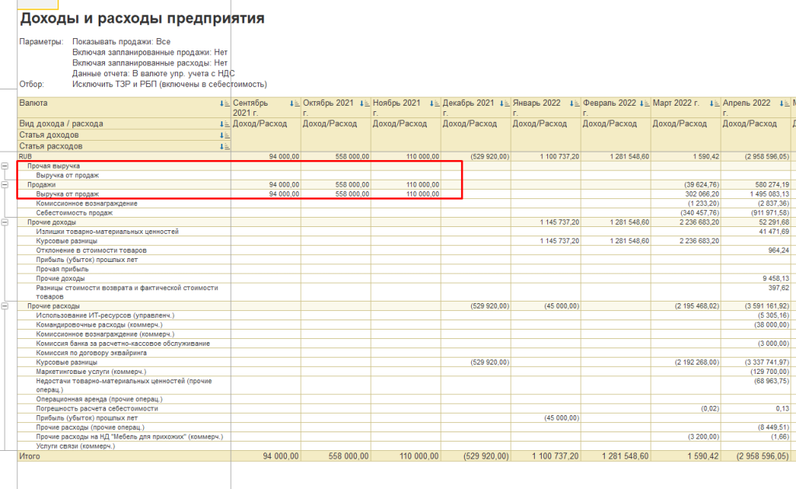Sort by Март 2022 column icon
This screenshot has height=489, width=796.
pos(715,103)
